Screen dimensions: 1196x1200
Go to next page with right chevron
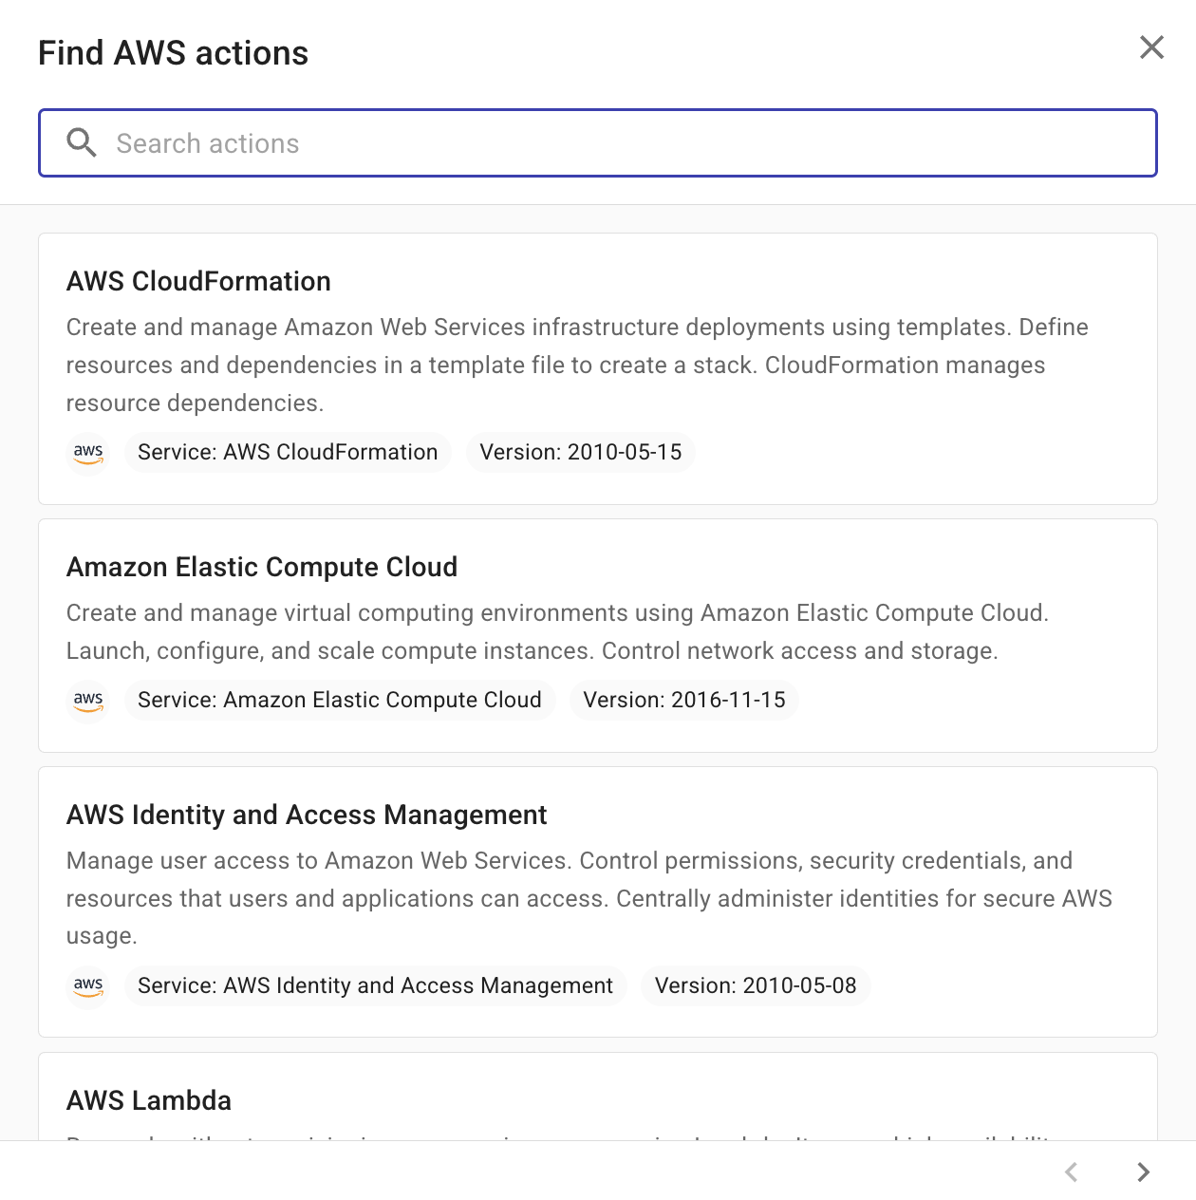point(1144,1172)
